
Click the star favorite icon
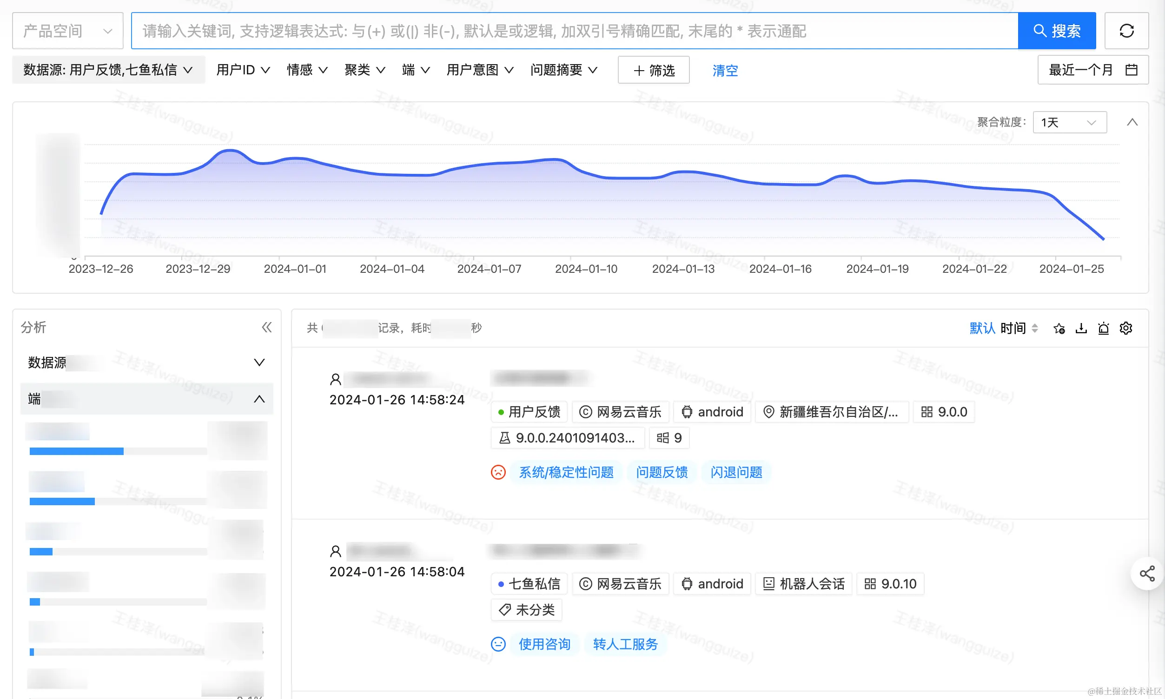pos(1059,328)
